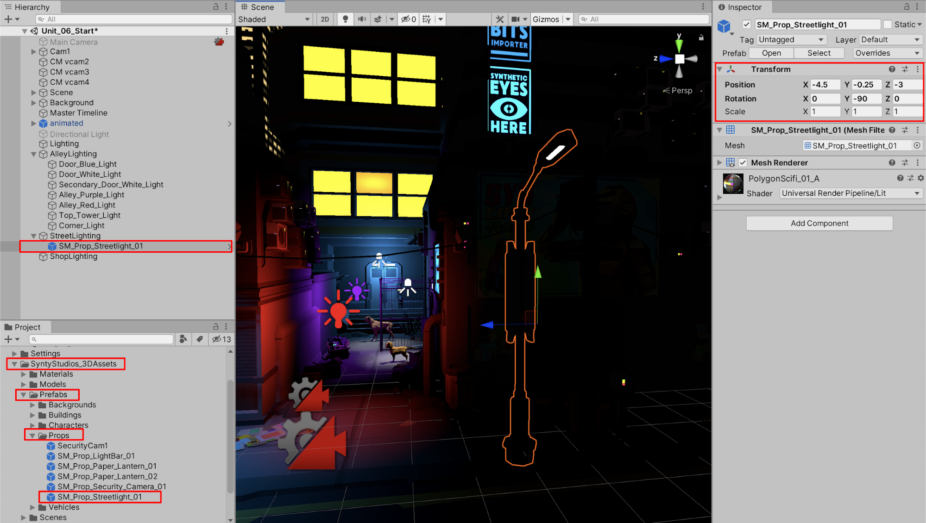Click the Add Component button
This screenshot has height=523, width=926.
(819, 223)
